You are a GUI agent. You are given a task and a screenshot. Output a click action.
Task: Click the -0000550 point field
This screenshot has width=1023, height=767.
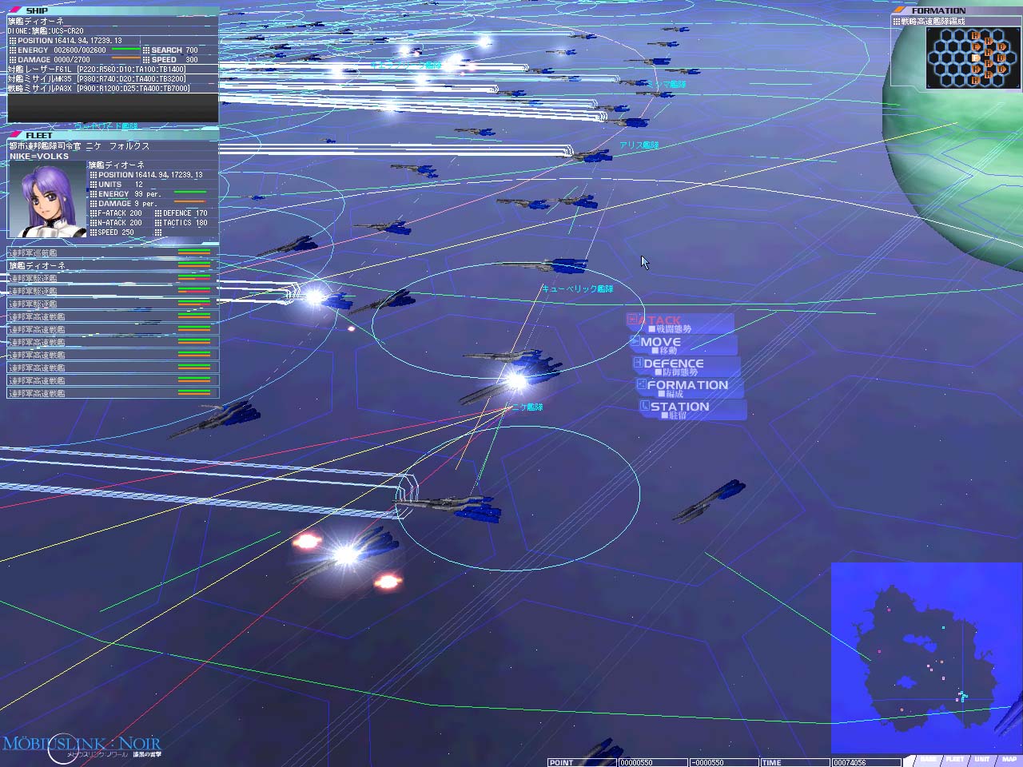(723, 763)
